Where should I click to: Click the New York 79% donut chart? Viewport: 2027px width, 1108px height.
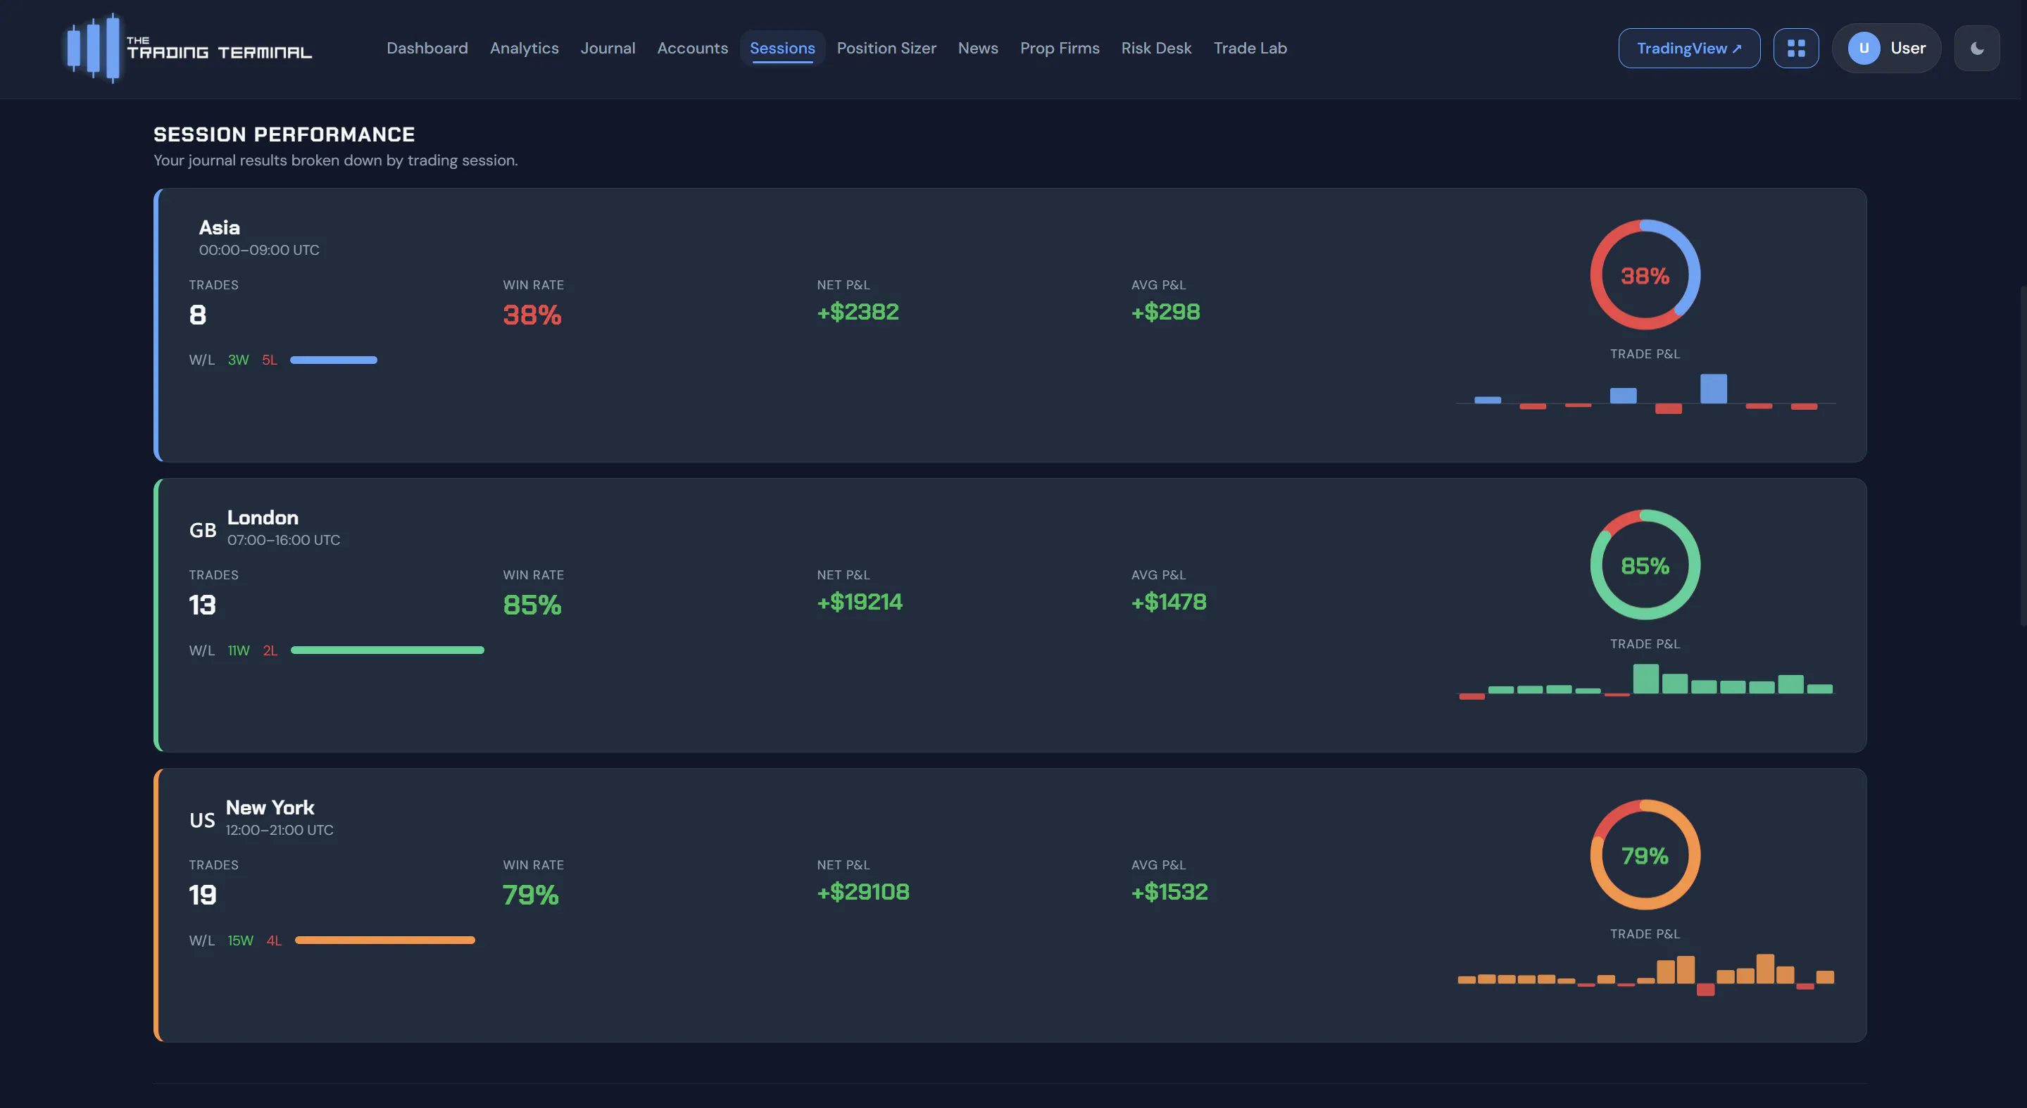1645,855
